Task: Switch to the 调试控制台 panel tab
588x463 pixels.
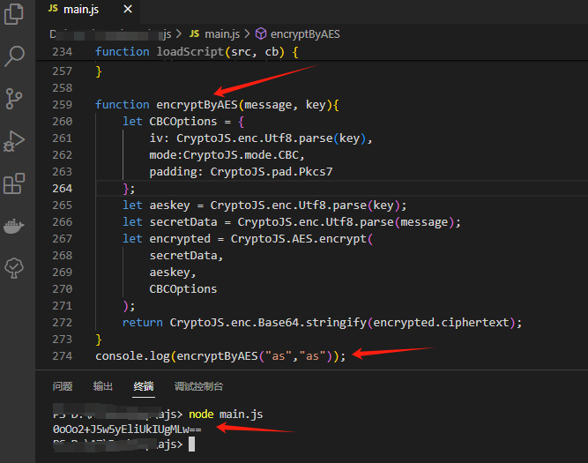Action: click(198, 386)
